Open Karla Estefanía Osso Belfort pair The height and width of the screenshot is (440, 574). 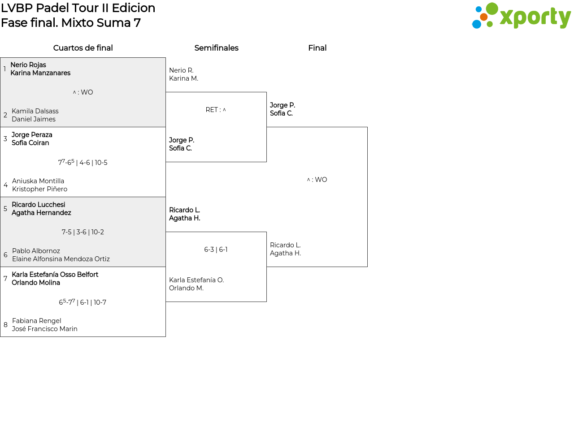point(55,279)
